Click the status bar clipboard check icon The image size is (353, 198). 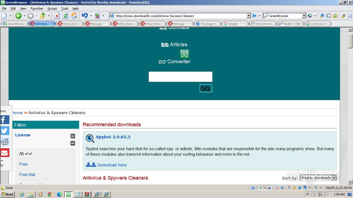294,188
